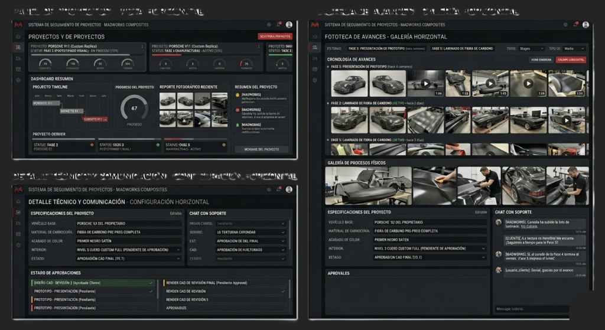The height and width of the screenshot is (330, 605).
Task: Open the three-dot menu on the first Porsche 911 project card
Action: coord(142,46)
